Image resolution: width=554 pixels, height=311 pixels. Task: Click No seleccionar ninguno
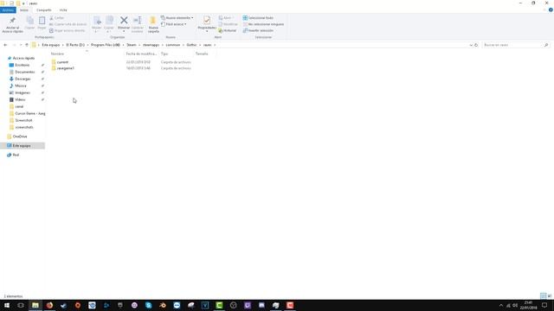(263, 24)
